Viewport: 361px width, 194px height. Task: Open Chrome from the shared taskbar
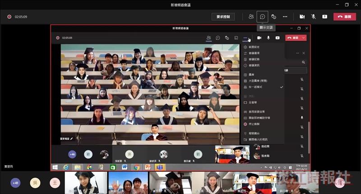pyautogui.click(x=136, y=167)
